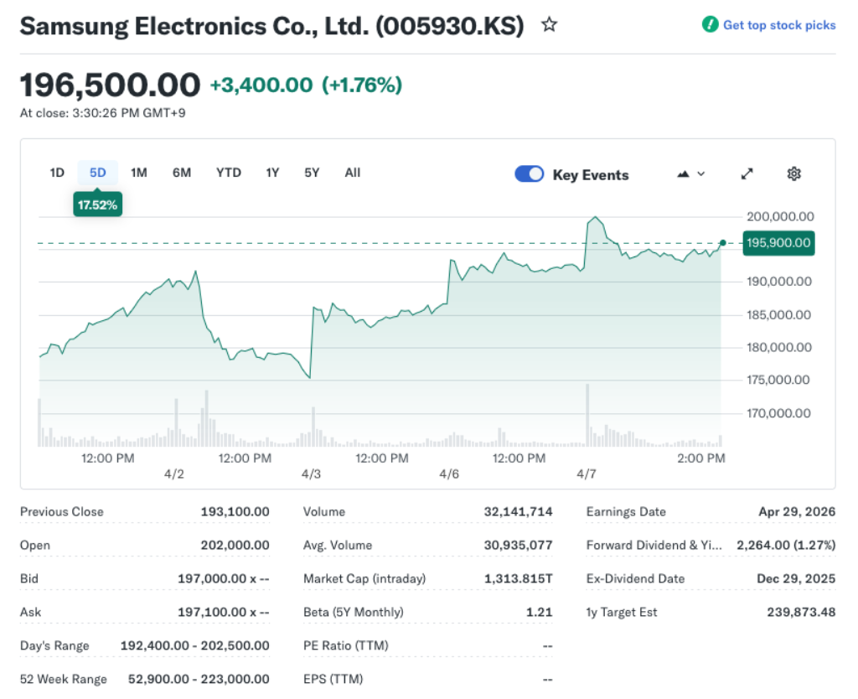The height and width of the screenshot is (699, 858).
Task: Click Open value 202,000.00
Action: 235,545
